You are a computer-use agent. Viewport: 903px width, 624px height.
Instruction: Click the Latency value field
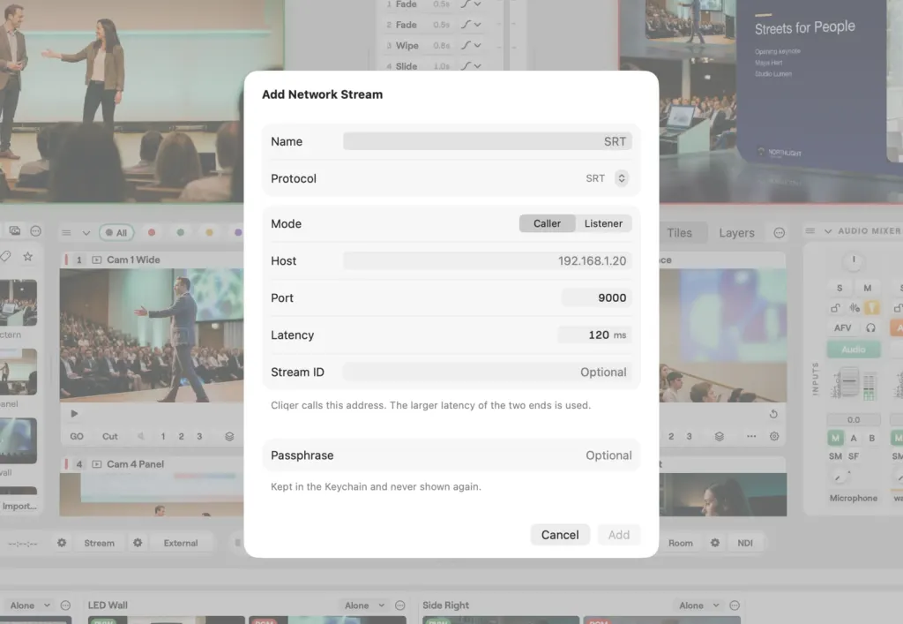coord(593,335)
